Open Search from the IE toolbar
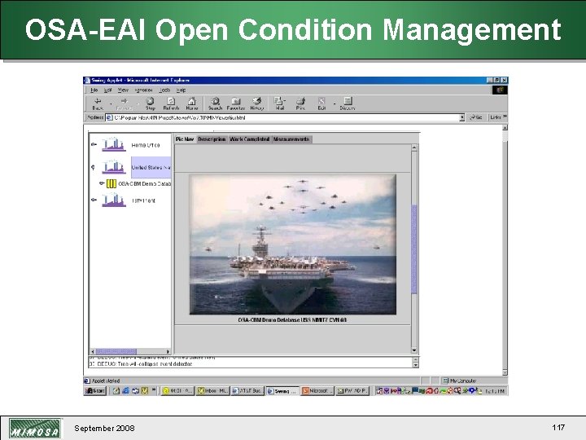The width and height of the screenshot is (586, 440). pos(215,101)
